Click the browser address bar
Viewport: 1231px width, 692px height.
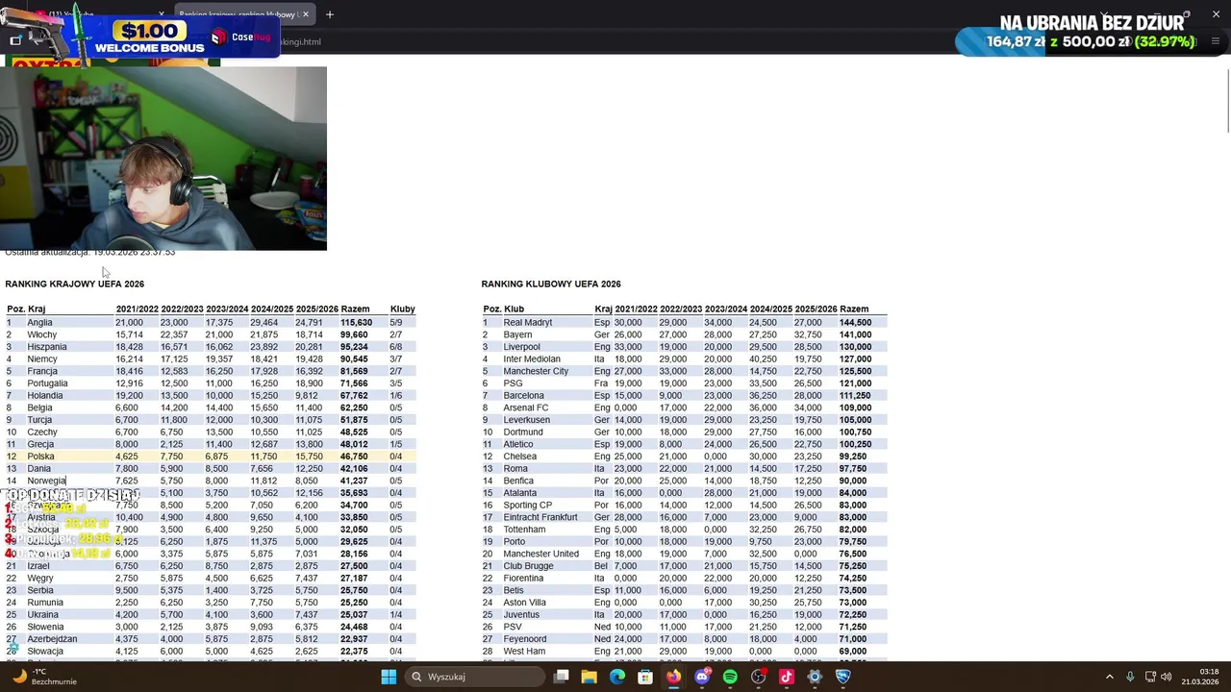click(615, 41)
